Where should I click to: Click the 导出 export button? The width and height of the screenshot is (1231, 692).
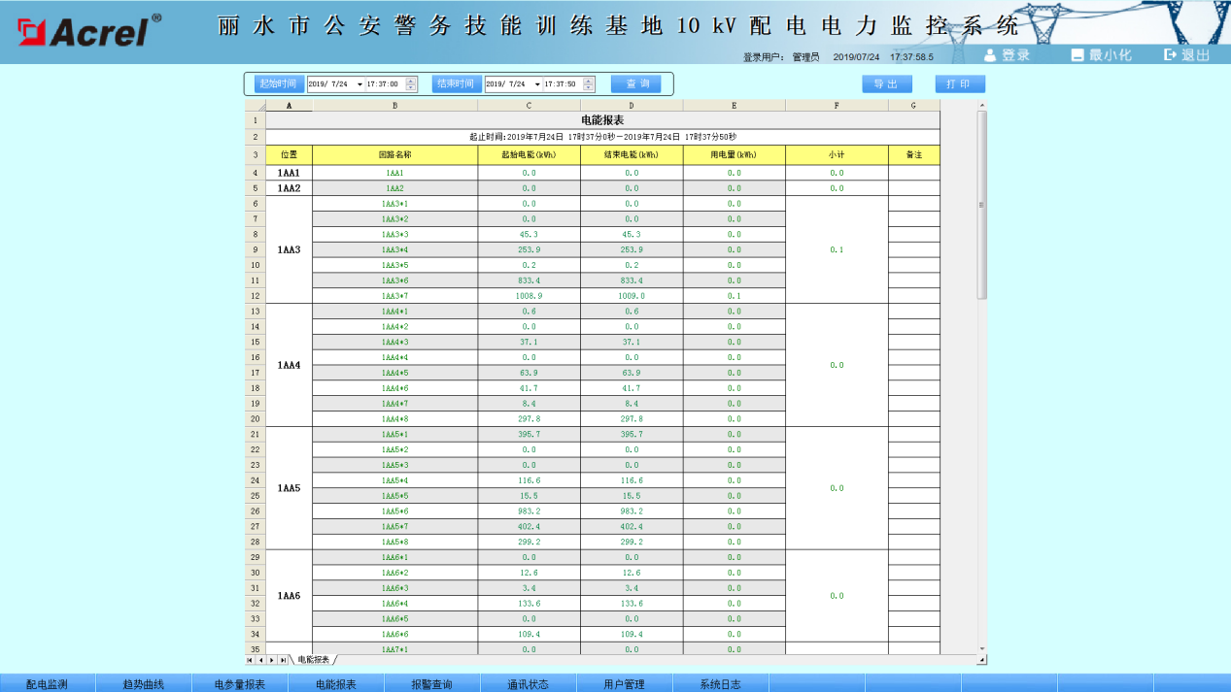(x=886, y=84)
